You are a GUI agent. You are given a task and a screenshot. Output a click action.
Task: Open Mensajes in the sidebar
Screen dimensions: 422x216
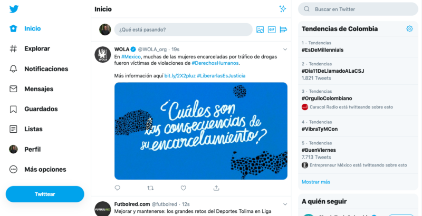[x=31, y=89]
